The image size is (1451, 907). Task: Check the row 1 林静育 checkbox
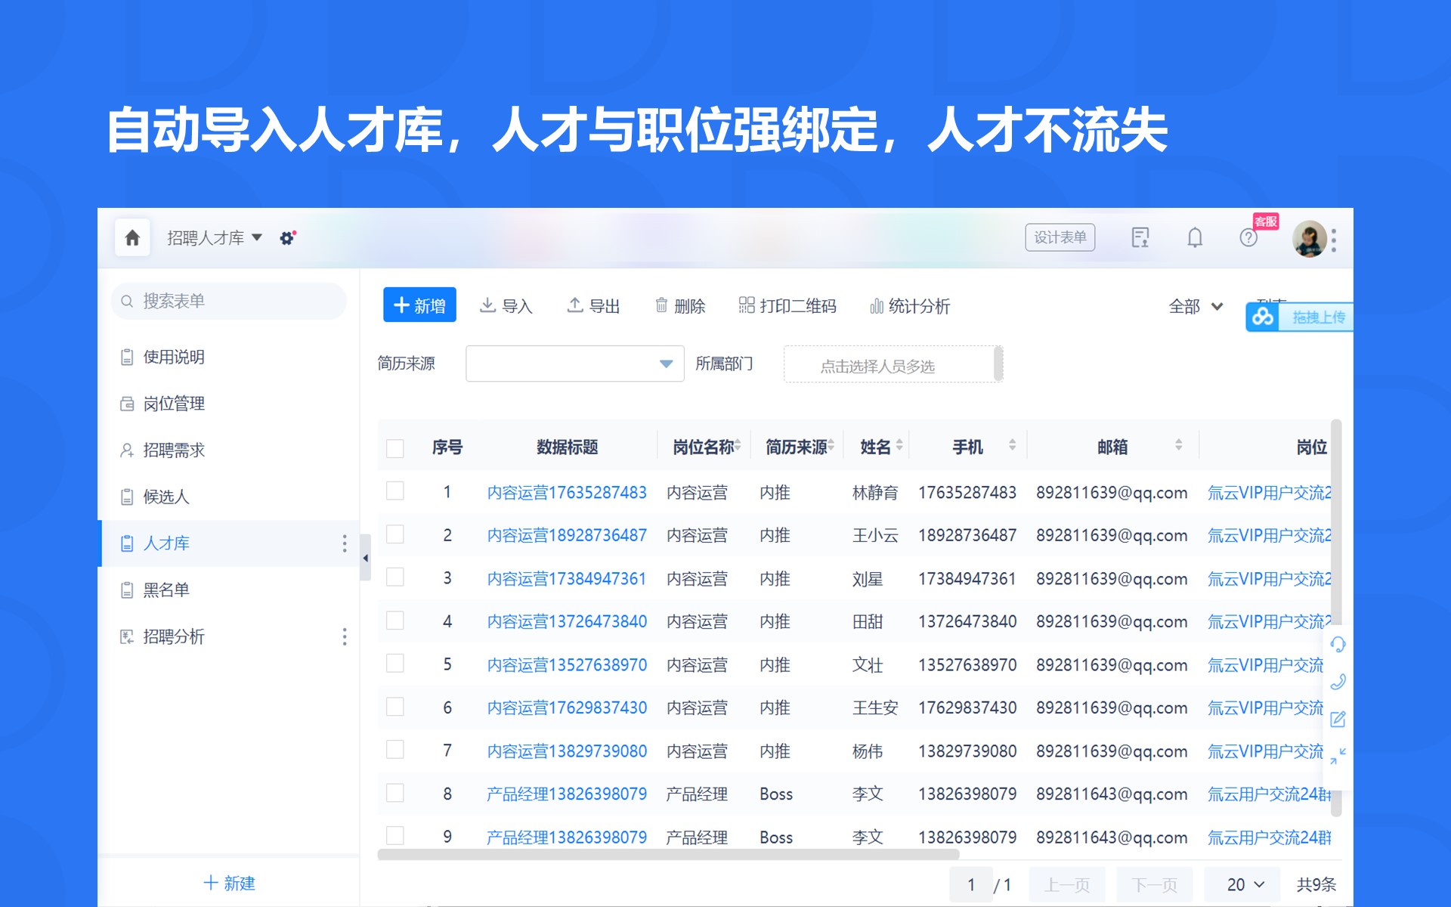[394, 491]
